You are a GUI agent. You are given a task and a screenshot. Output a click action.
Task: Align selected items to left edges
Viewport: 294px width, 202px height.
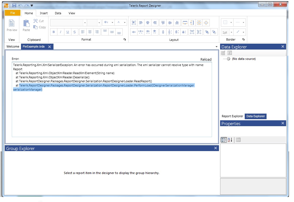[141, 23]
